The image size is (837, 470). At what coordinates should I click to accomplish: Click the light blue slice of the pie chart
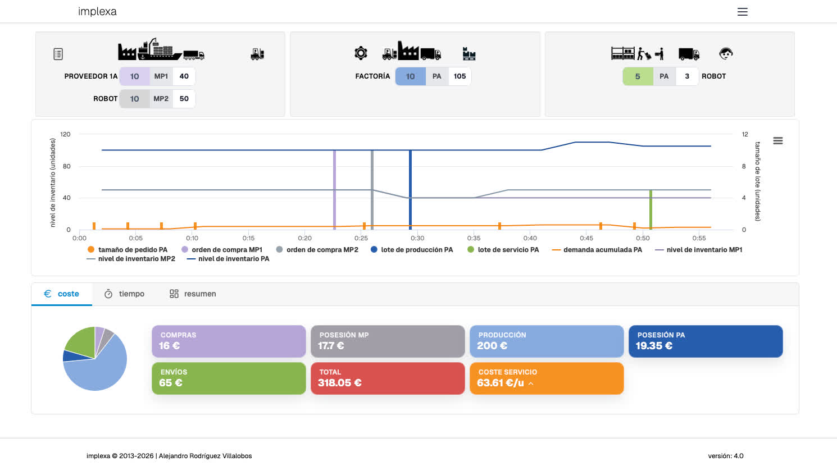coord(101,371)
